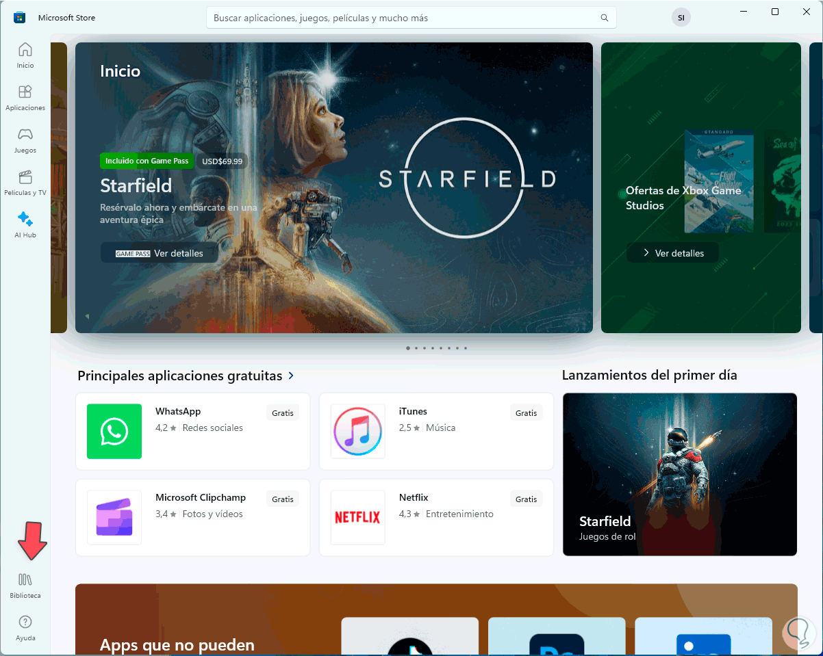Click the Microsoft Store logo icon
Screen dimensions: 823x656
click(20, 18)
